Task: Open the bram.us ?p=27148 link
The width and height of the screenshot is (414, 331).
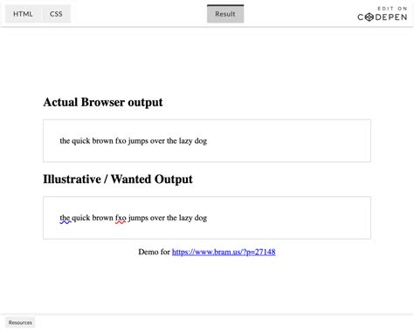Action: coord(224,252)
